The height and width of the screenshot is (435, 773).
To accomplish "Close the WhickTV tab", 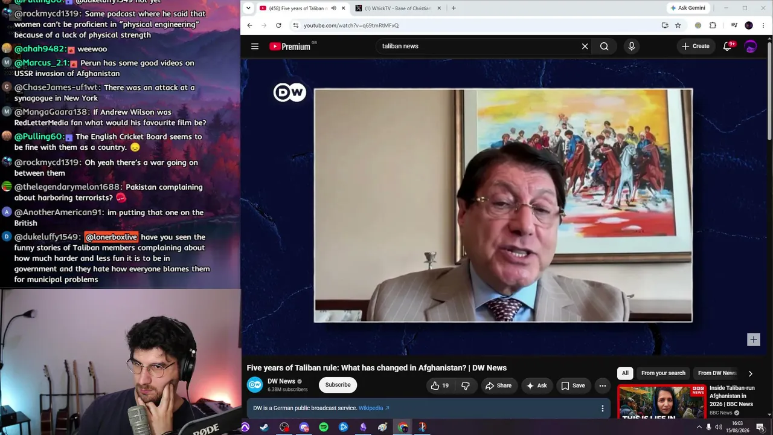I will coord(439,8).
